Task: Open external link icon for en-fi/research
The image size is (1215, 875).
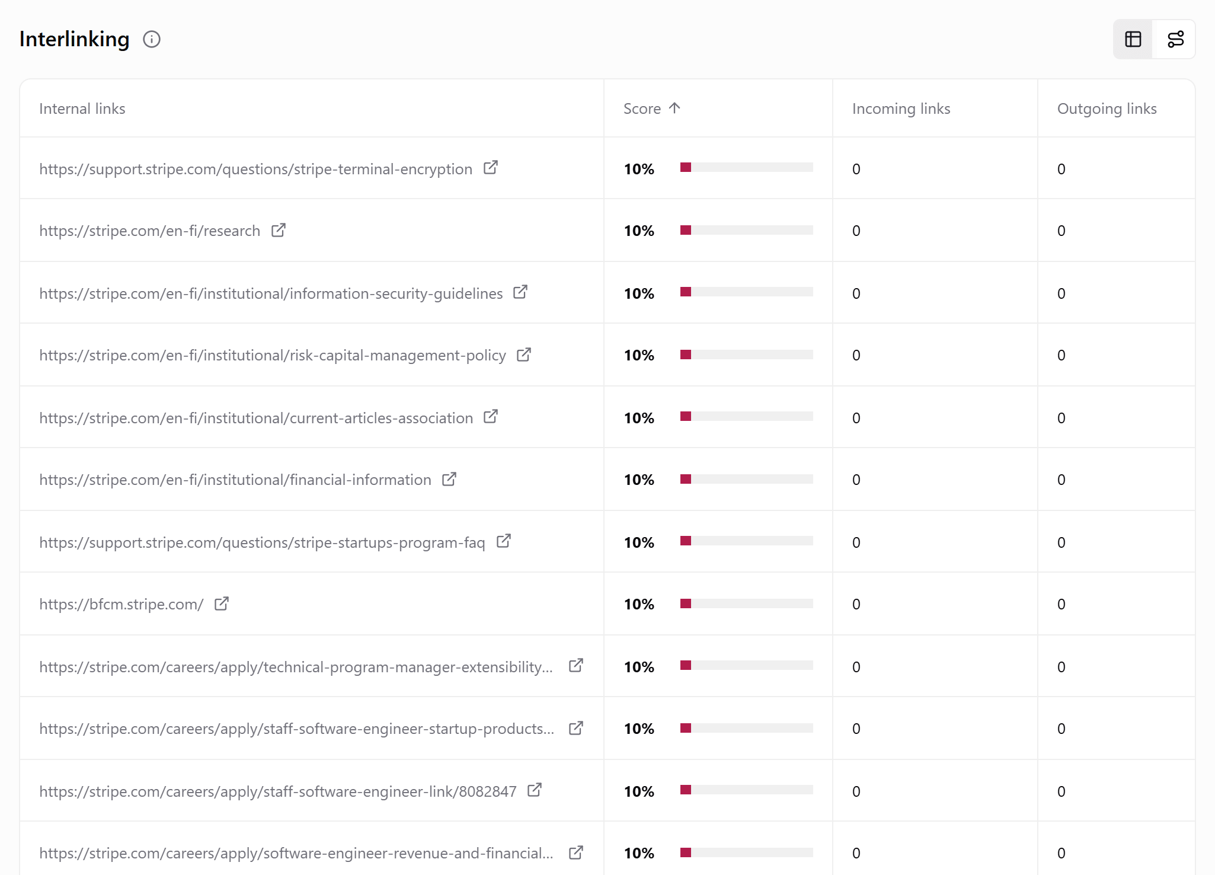Action: point(279,230)
